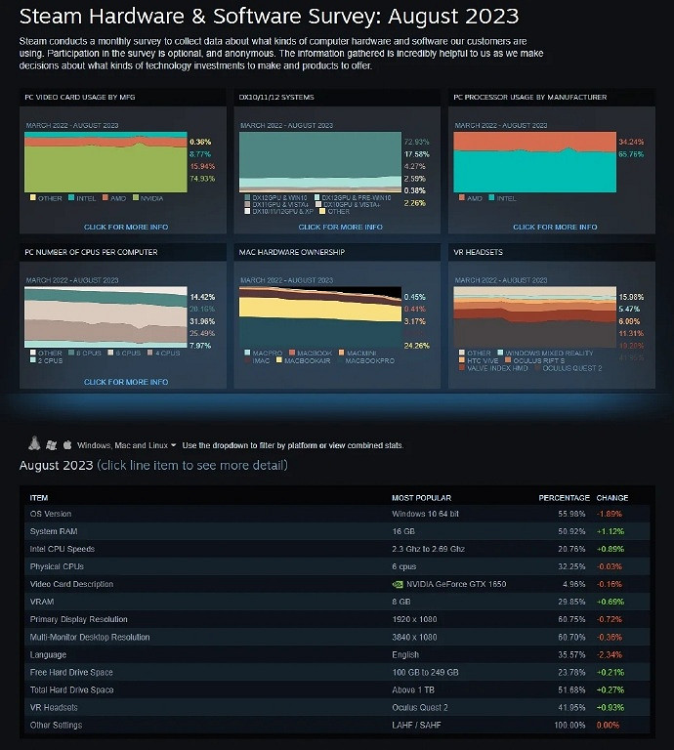
Task: Click the Linux penguin platform icon
Action: 34,443
